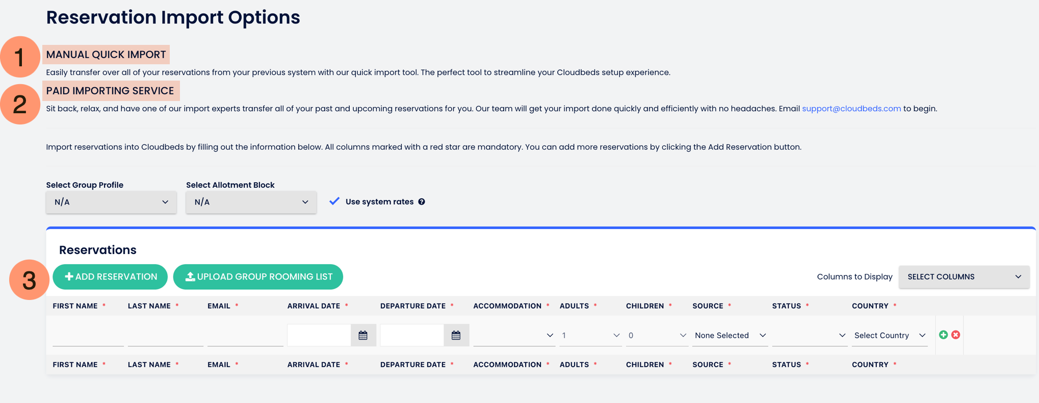Open the Status dropdown in the row
The height and width of the screenshot is (403, 1039).
(x=809, y=335)
